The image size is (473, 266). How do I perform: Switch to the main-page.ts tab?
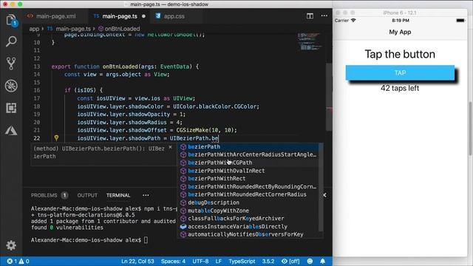pos(120,16)
